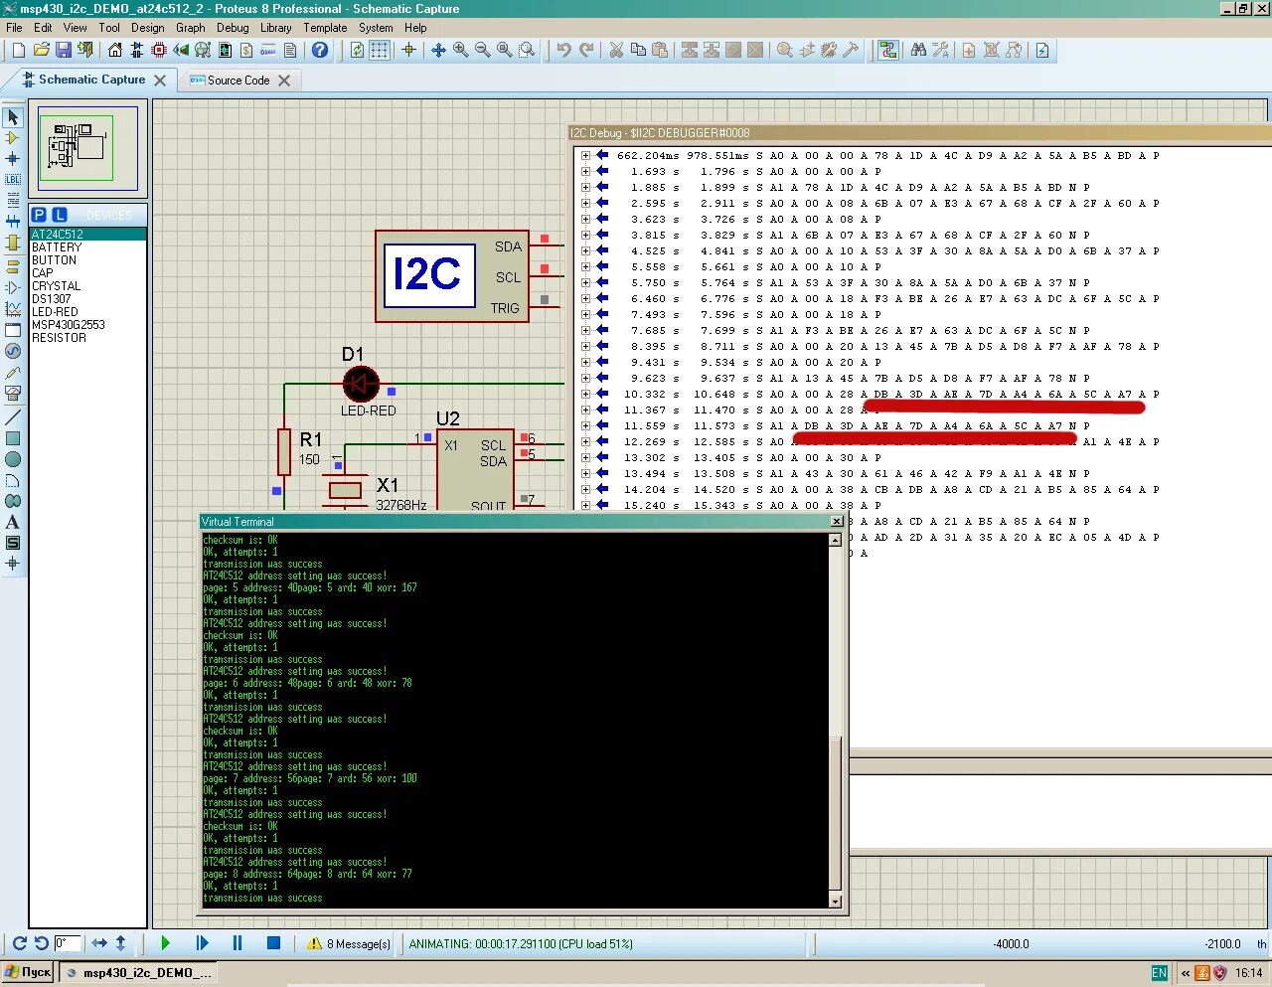Expand the 1.693 s row in I2C Debug
This screenshot has height=987, width=1272.
[x=585, y=172]
